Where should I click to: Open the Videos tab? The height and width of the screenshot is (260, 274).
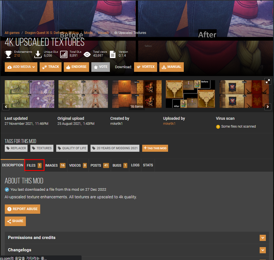78,165
